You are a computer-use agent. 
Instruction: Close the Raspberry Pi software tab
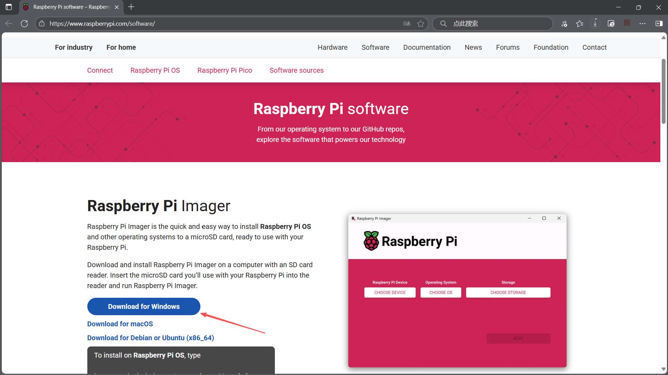click(x=117, y=7)
